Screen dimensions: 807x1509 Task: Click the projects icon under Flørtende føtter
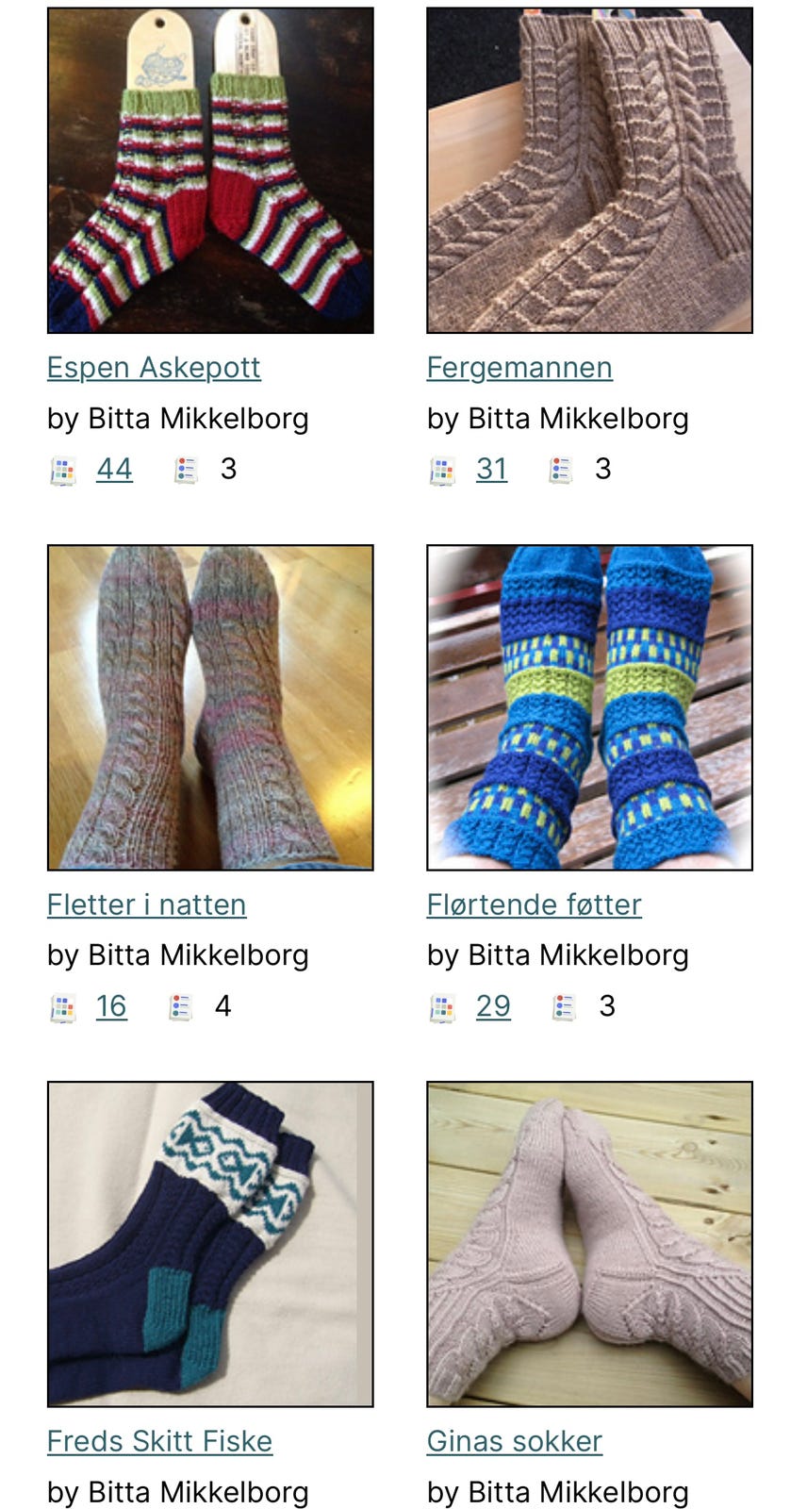[x=442, y=1007]
